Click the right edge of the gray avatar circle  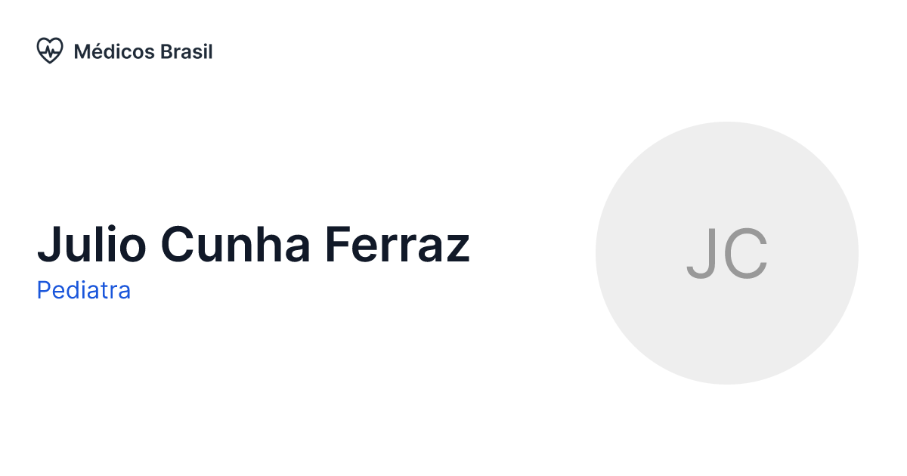pos(850,253)
